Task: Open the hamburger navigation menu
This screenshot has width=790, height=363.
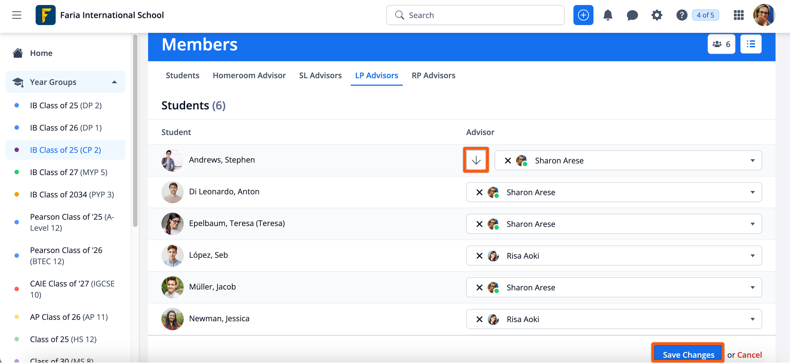Action: (16, 15)
